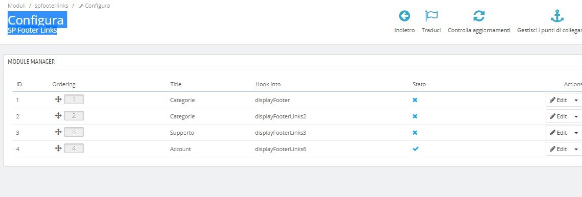Viewport: 582px width, 197px height.
Task: Click the Configura breadcrumb item
Action: point(94,6)
